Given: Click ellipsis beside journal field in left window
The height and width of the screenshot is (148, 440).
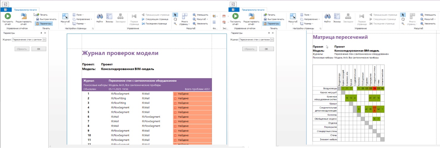Looking at the screenshot, I should (x=44, y=40).
